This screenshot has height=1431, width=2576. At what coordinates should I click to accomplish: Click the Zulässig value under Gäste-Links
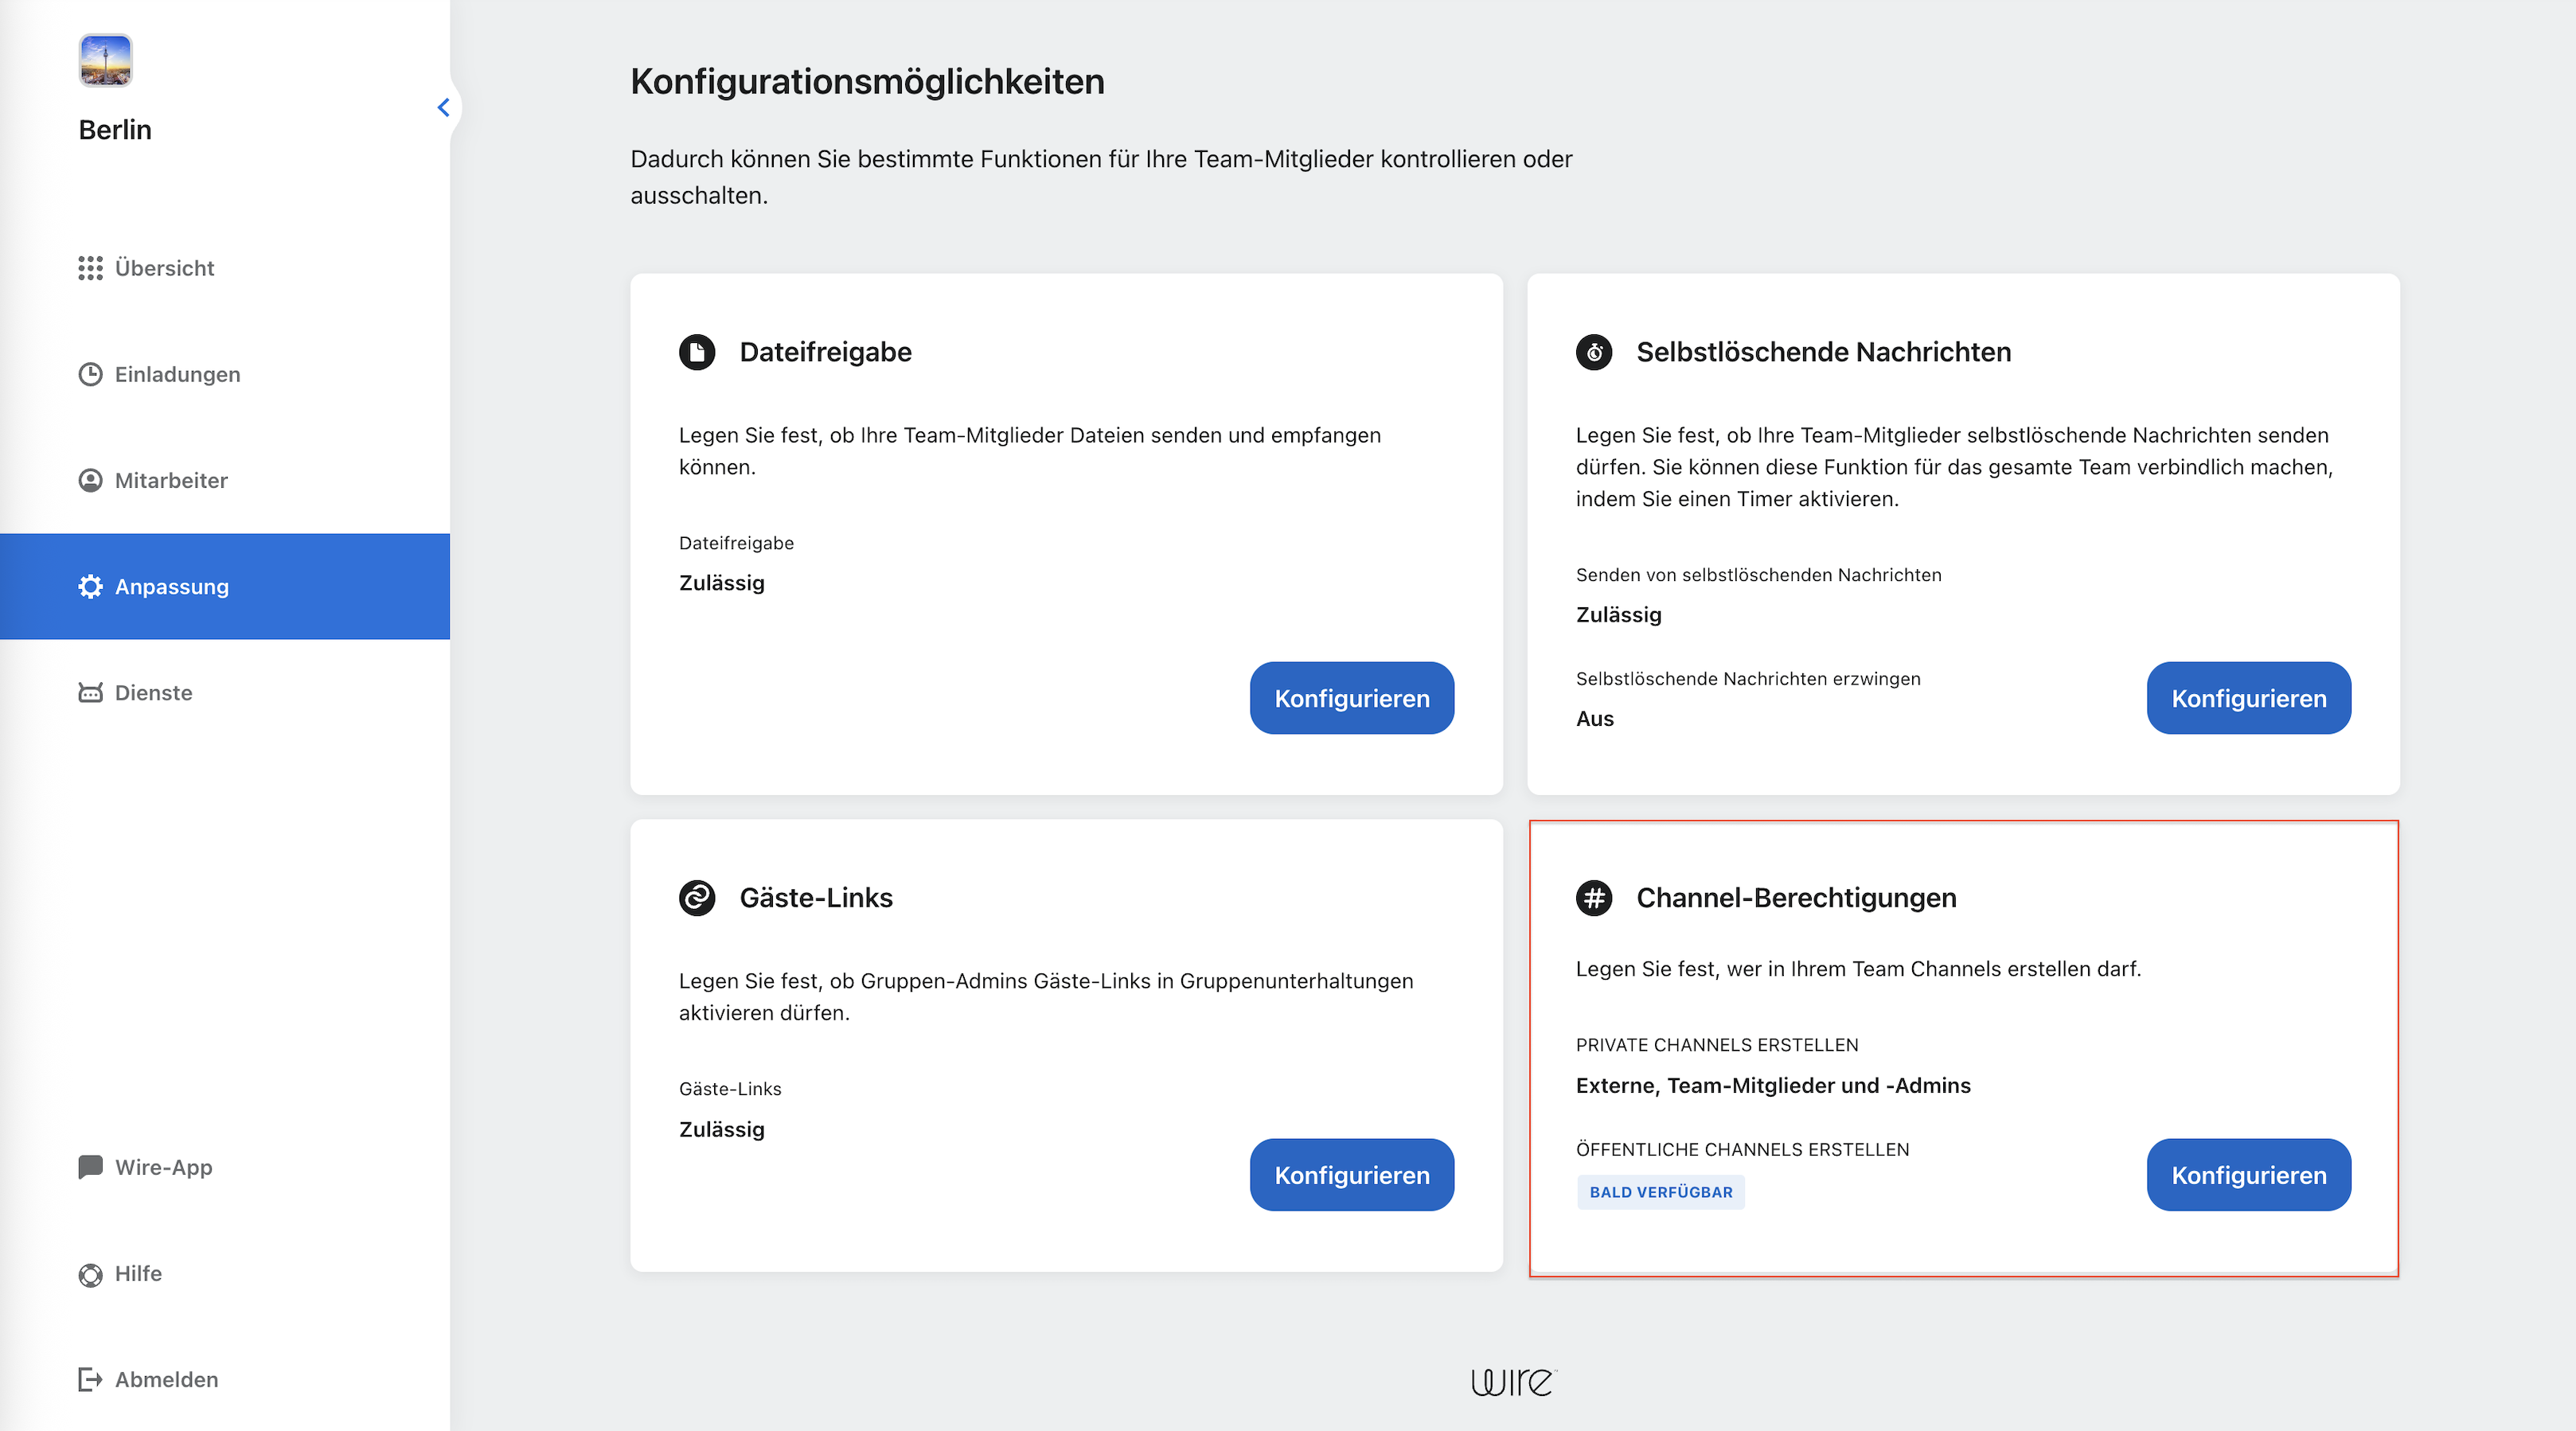pos(721,1129)
